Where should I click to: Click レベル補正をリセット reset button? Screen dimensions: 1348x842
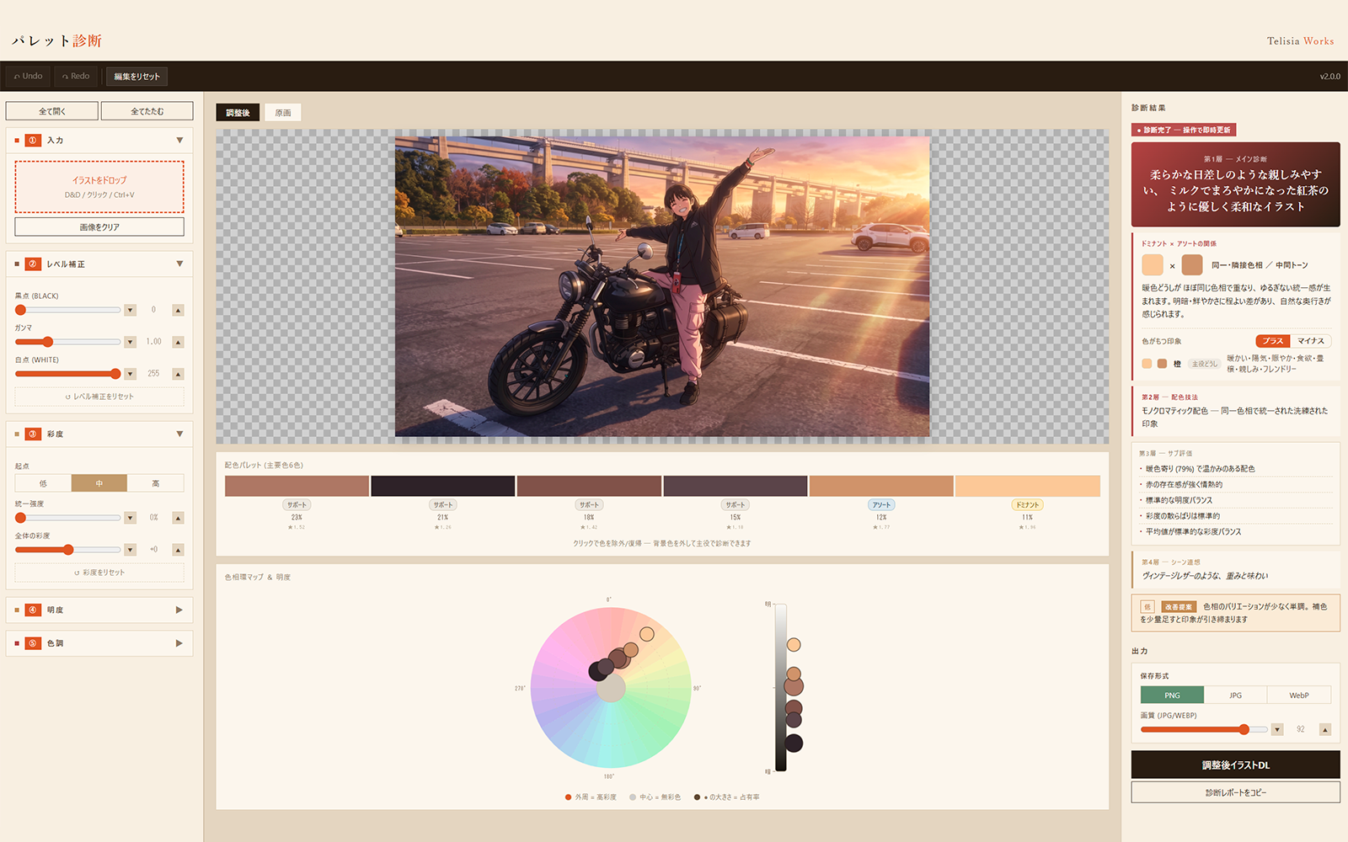[x=99, y=397]
